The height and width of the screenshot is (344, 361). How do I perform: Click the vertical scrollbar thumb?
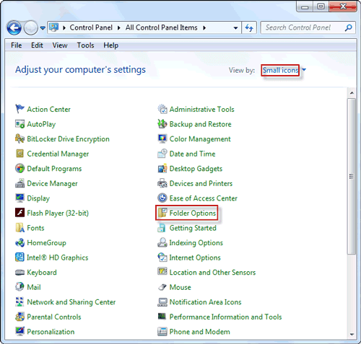point(352,176)
